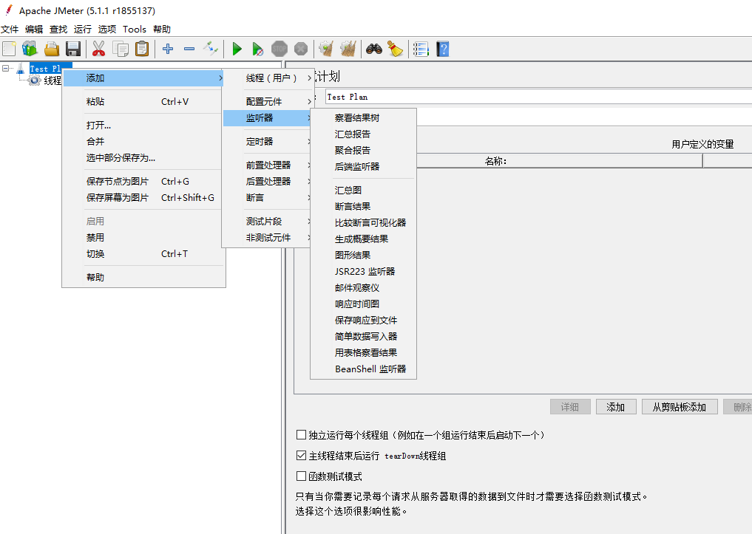Expand the 添加 submenu
This screenshot has height=534, width=752.
(143, 78)
